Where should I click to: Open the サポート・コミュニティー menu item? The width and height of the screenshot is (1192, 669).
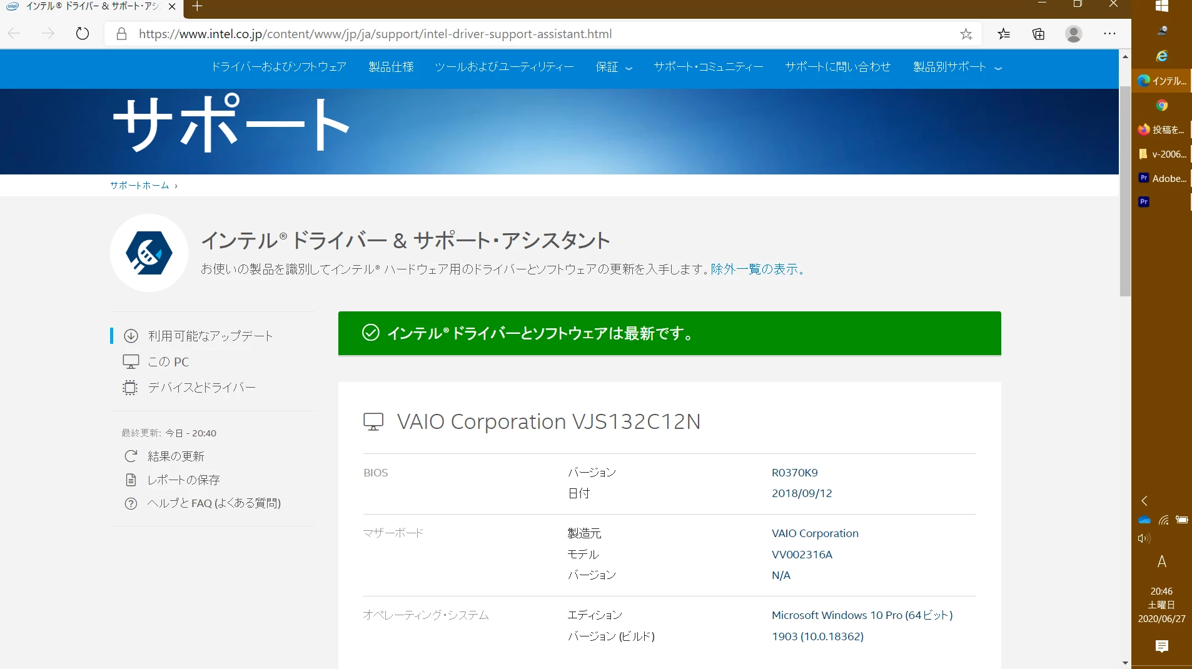coord(709,68)
